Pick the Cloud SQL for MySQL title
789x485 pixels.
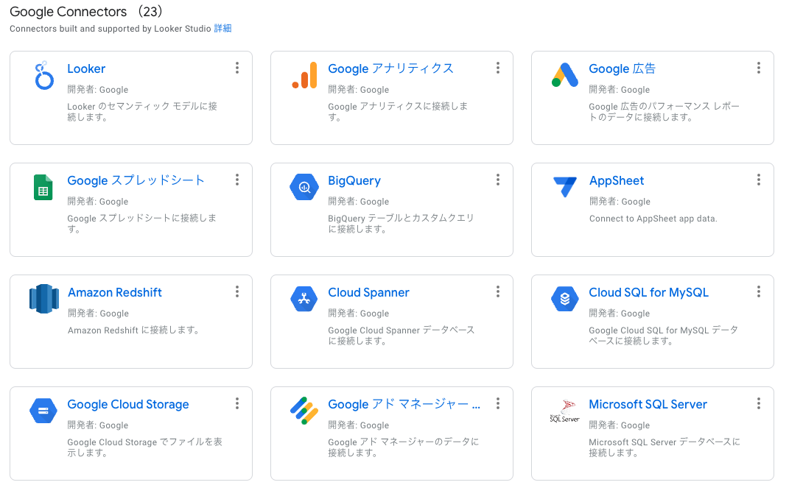648,292
